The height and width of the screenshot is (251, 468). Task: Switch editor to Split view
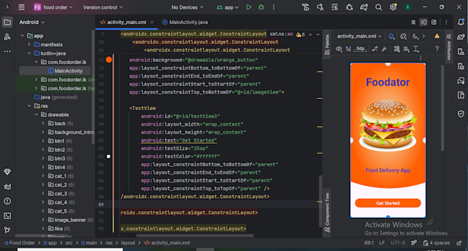coord(423,22)
